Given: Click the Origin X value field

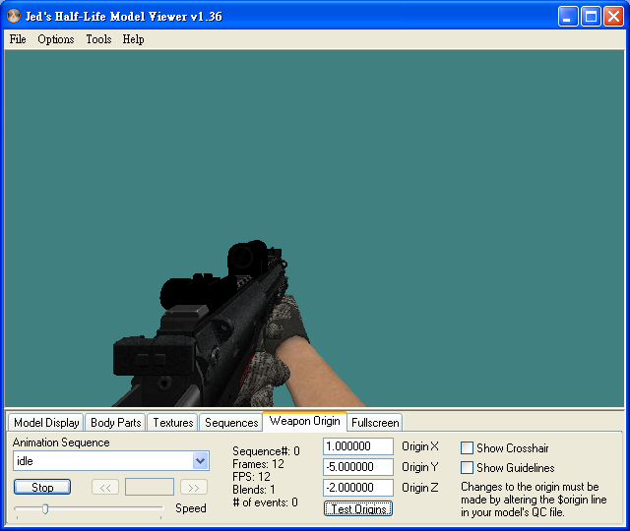Looking at the screenshot, I should 358,446.
